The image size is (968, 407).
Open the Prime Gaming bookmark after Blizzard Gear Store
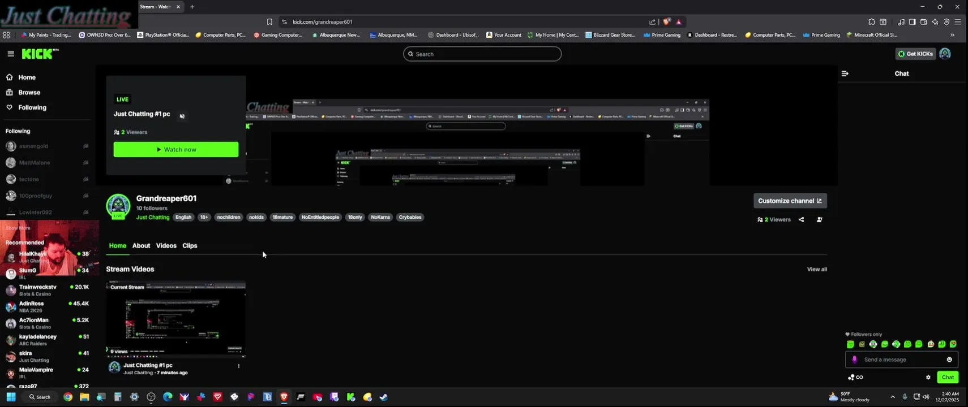(662, 34)
